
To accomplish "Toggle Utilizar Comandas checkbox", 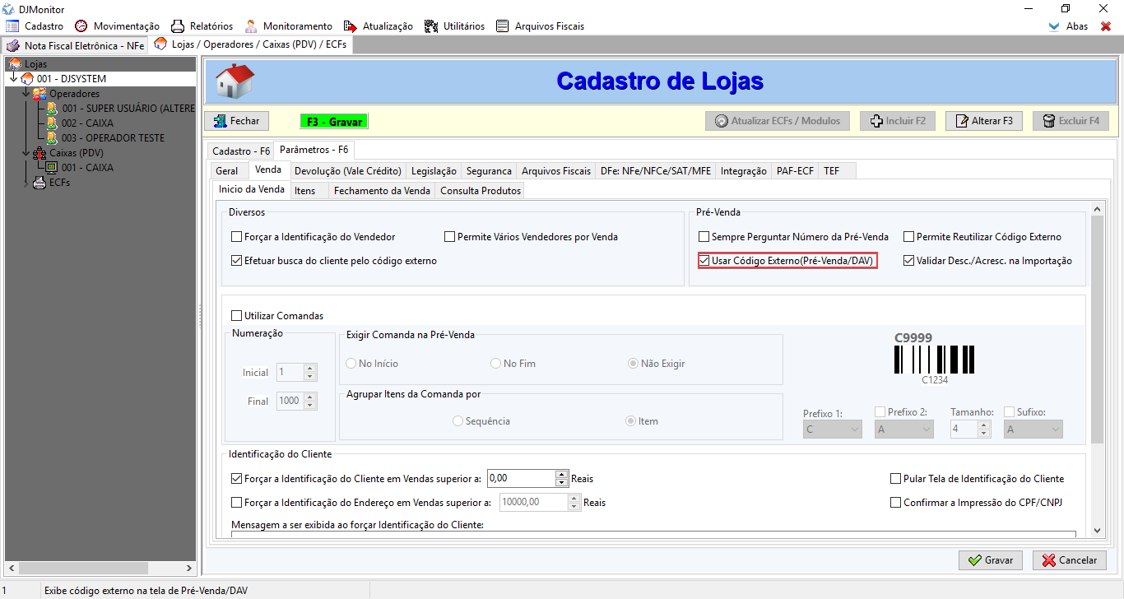I will tap(237, 316).
